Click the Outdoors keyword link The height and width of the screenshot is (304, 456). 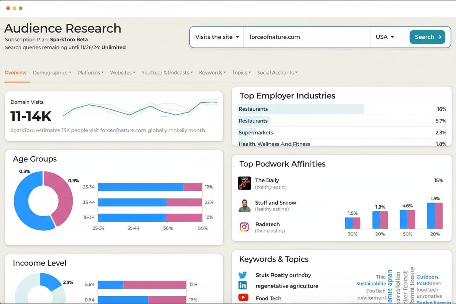point(427,277)
